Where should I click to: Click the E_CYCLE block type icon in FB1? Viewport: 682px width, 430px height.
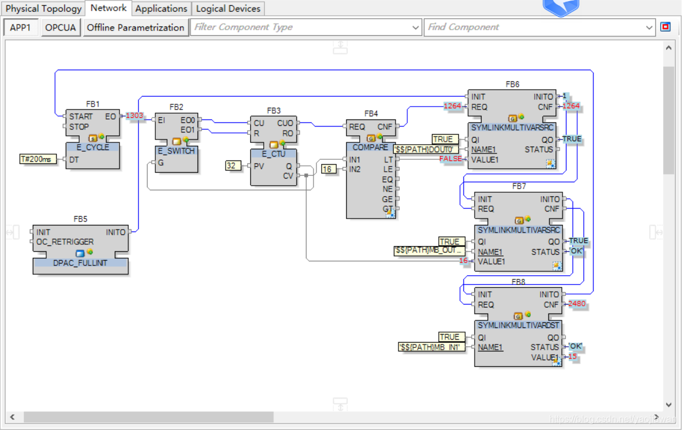tap(92, 138)
